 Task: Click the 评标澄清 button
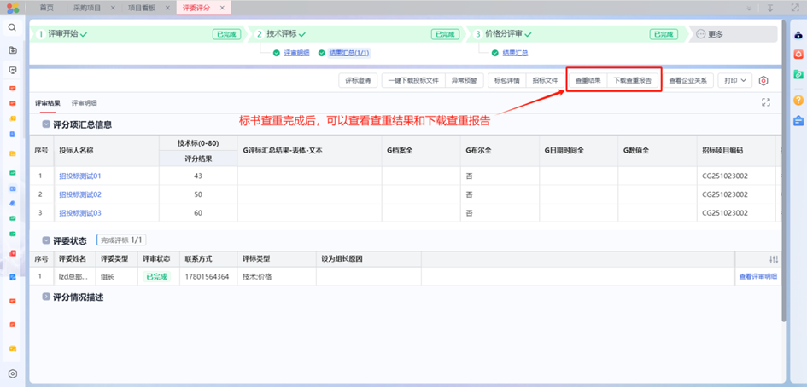[358, 81]
